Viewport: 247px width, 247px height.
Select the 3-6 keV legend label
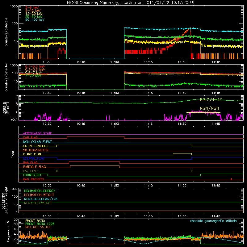(32, 7)
